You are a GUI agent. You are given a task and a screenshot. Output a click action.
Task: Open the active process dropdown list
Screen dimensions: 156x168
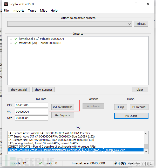pos(130,24)
